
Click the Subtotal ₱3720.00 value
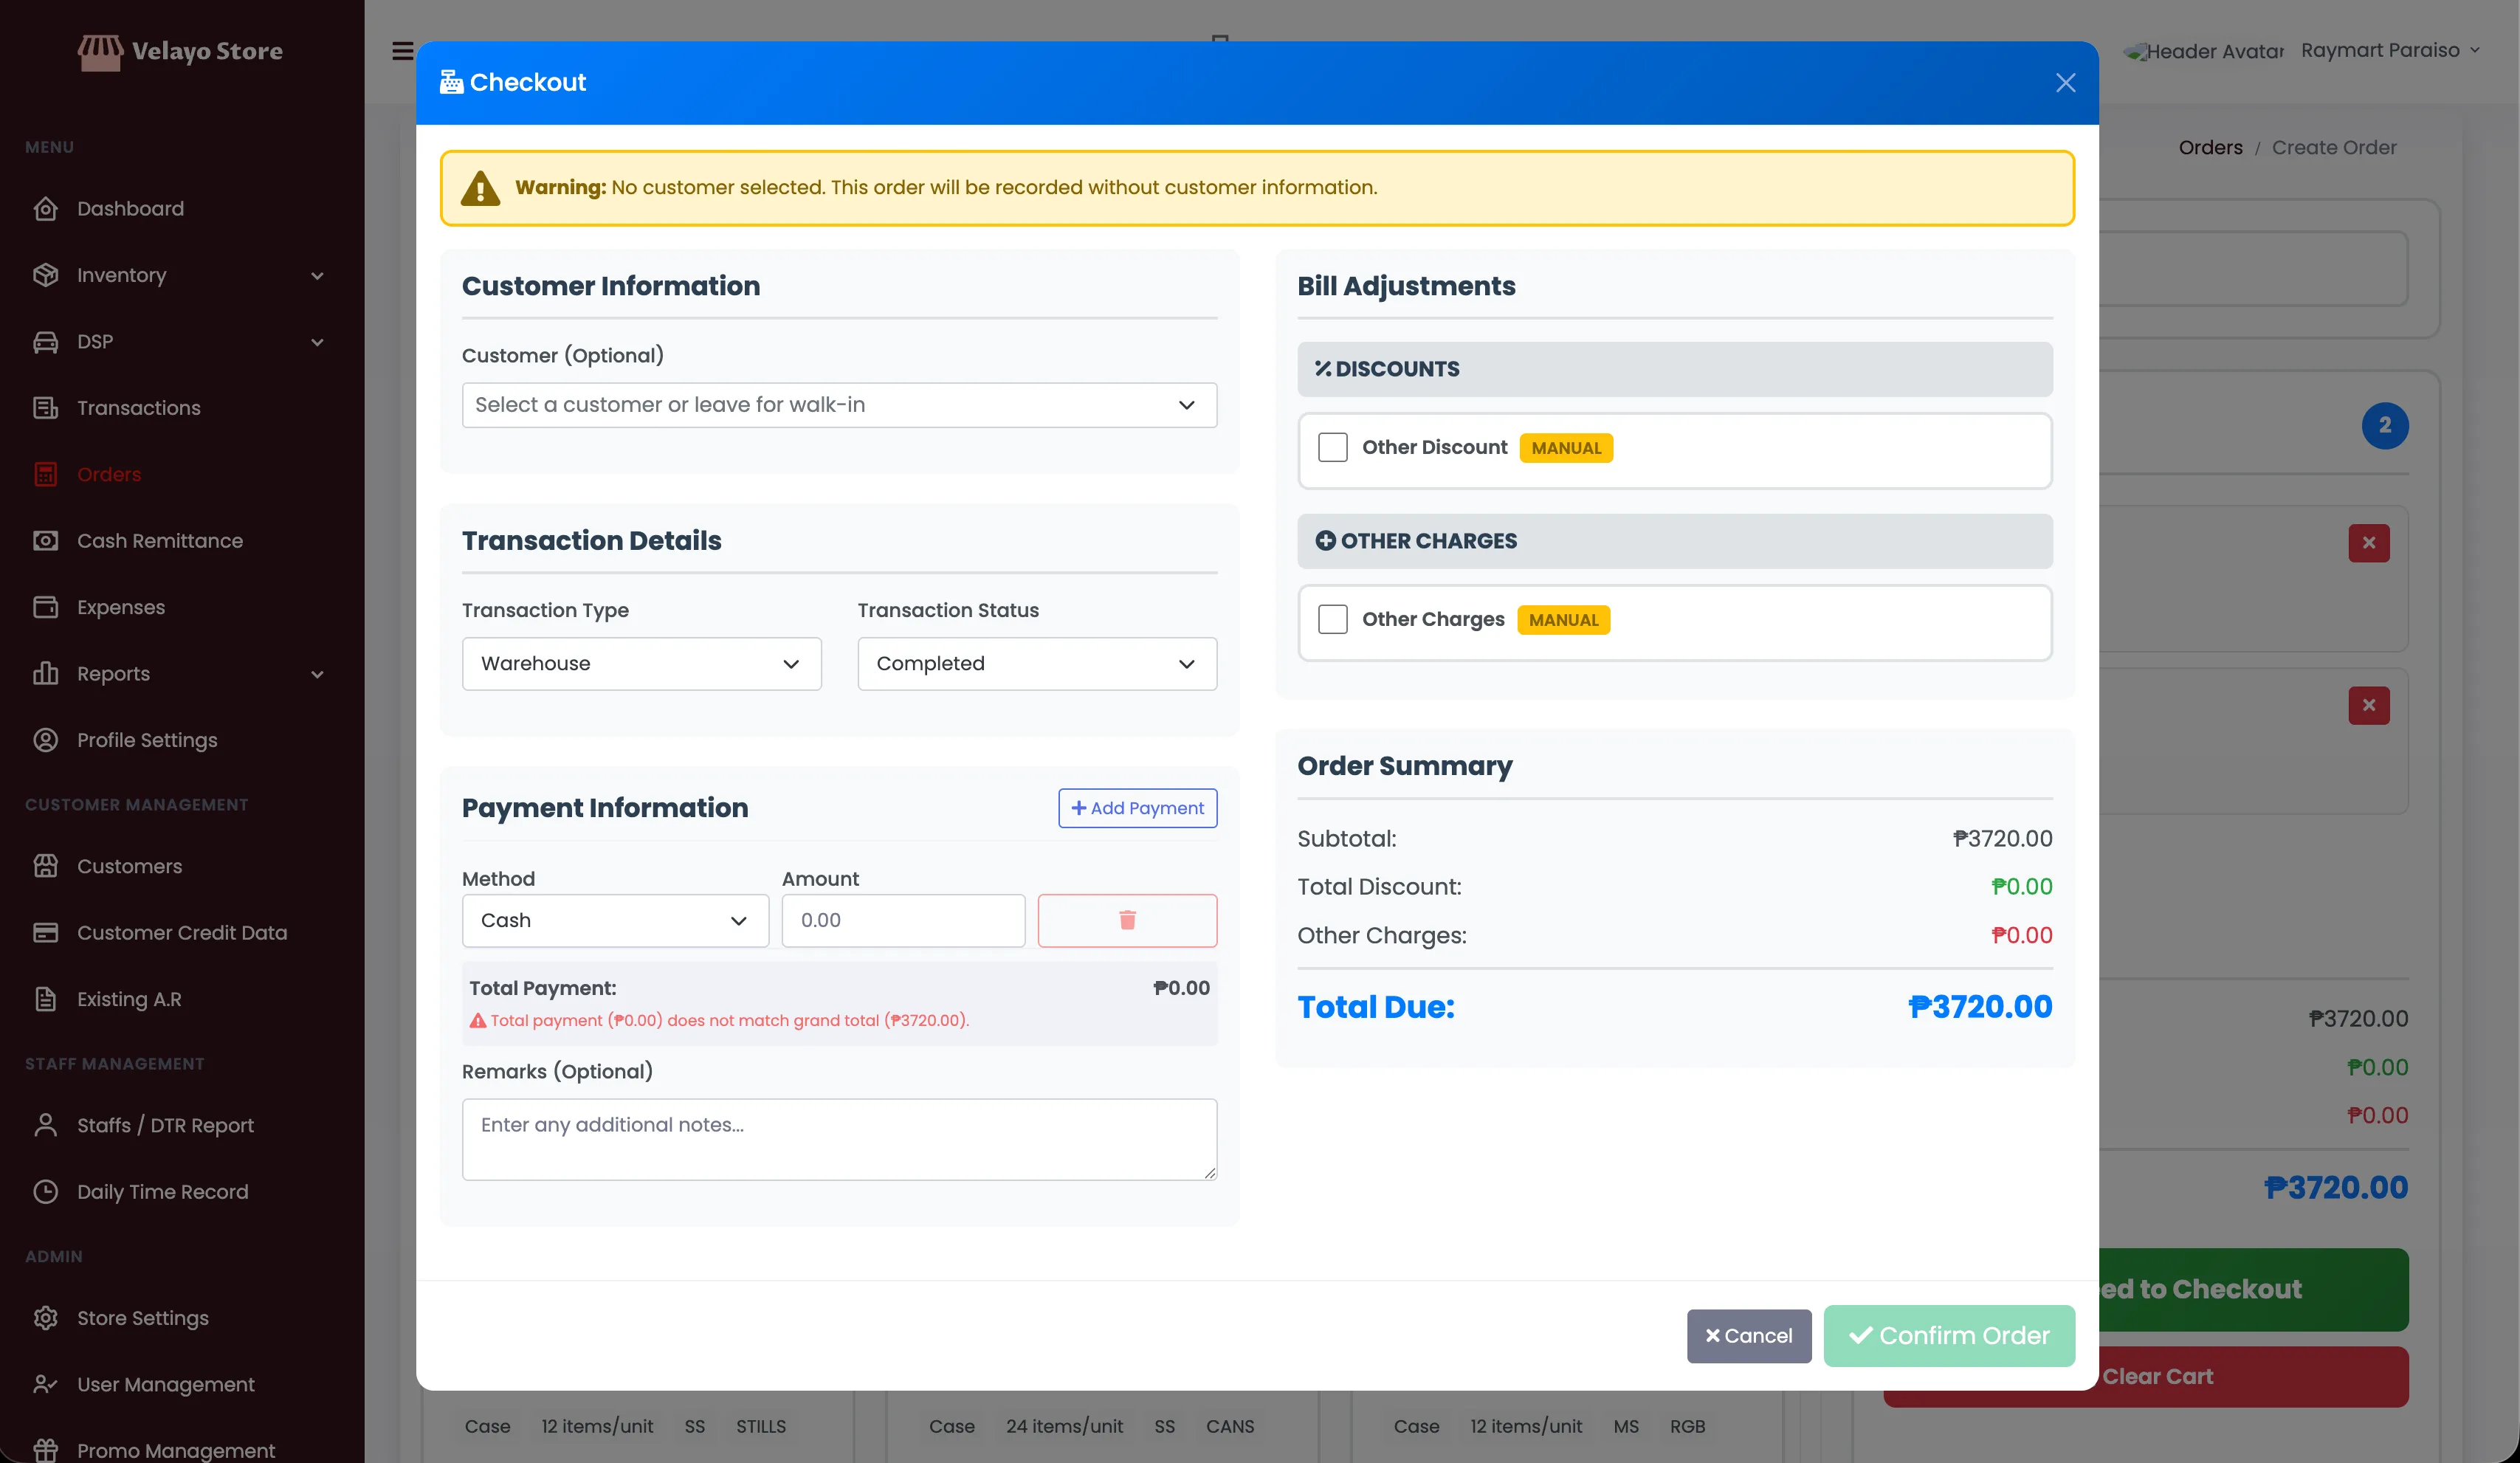tap(2002, 839)
